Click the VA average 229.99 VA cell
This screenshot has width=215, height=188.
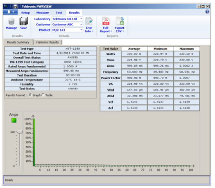tap(134, 84)
